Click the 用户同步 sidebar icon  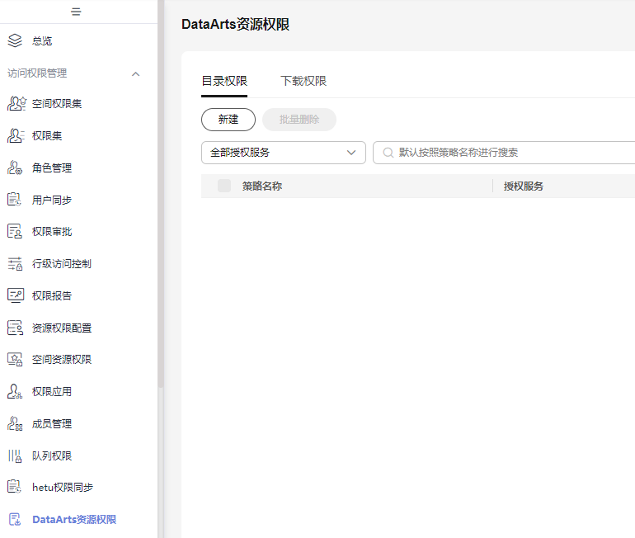point(15,200)
